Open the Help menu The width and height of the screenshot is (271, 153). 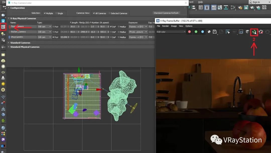pyautogui.click(x=200, y=2)
